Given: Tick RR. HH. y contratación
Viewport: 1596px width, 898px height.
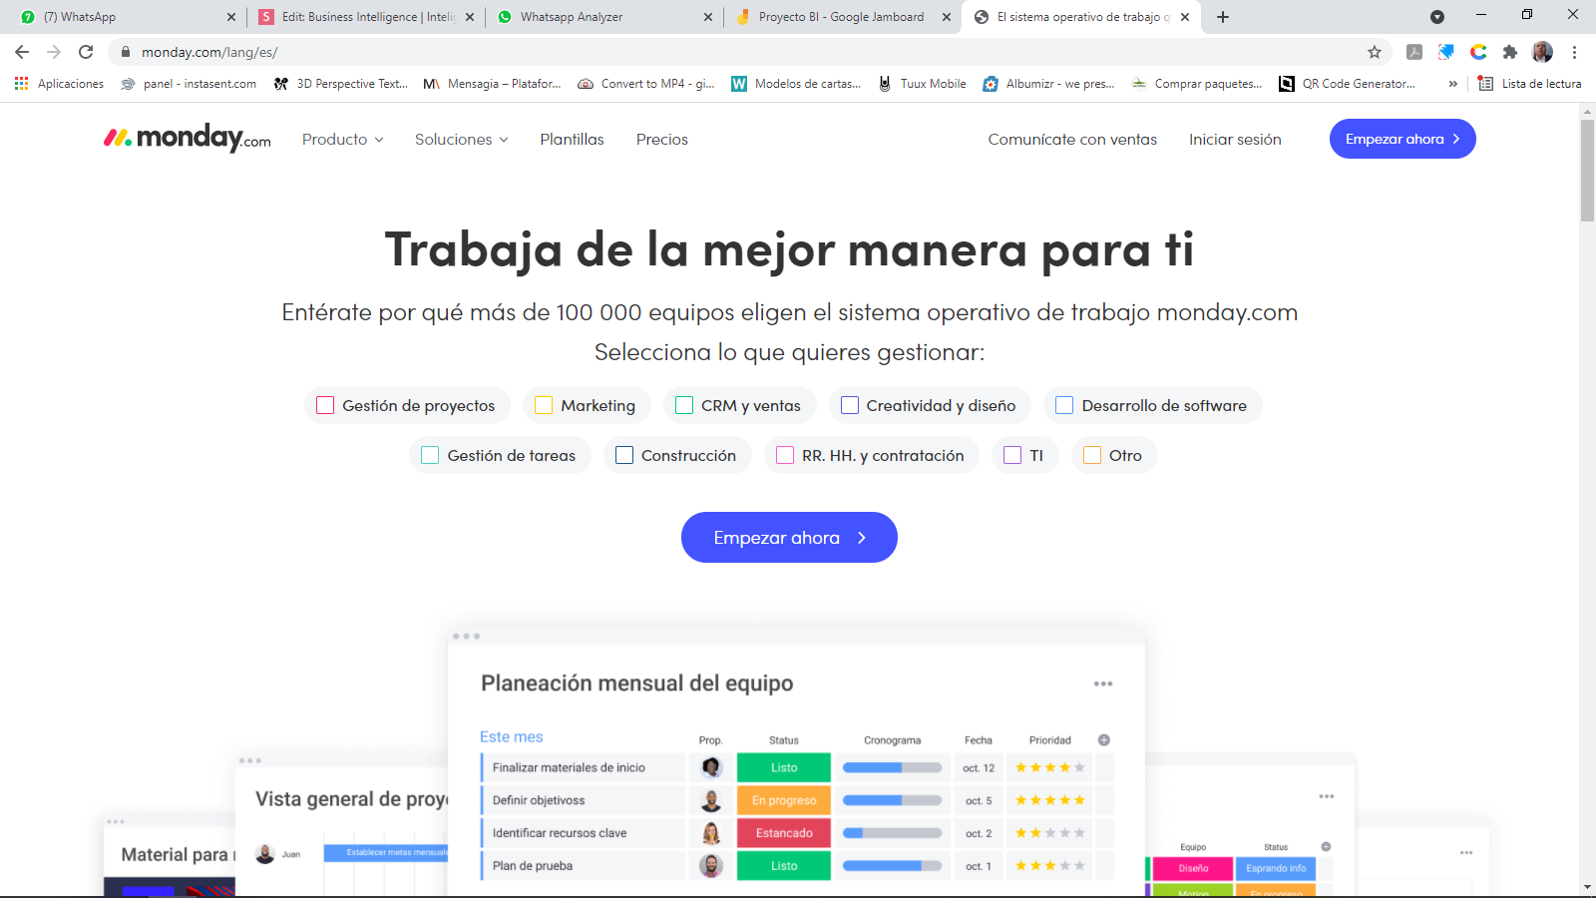Looking at the screenshot, I should 785,455.
